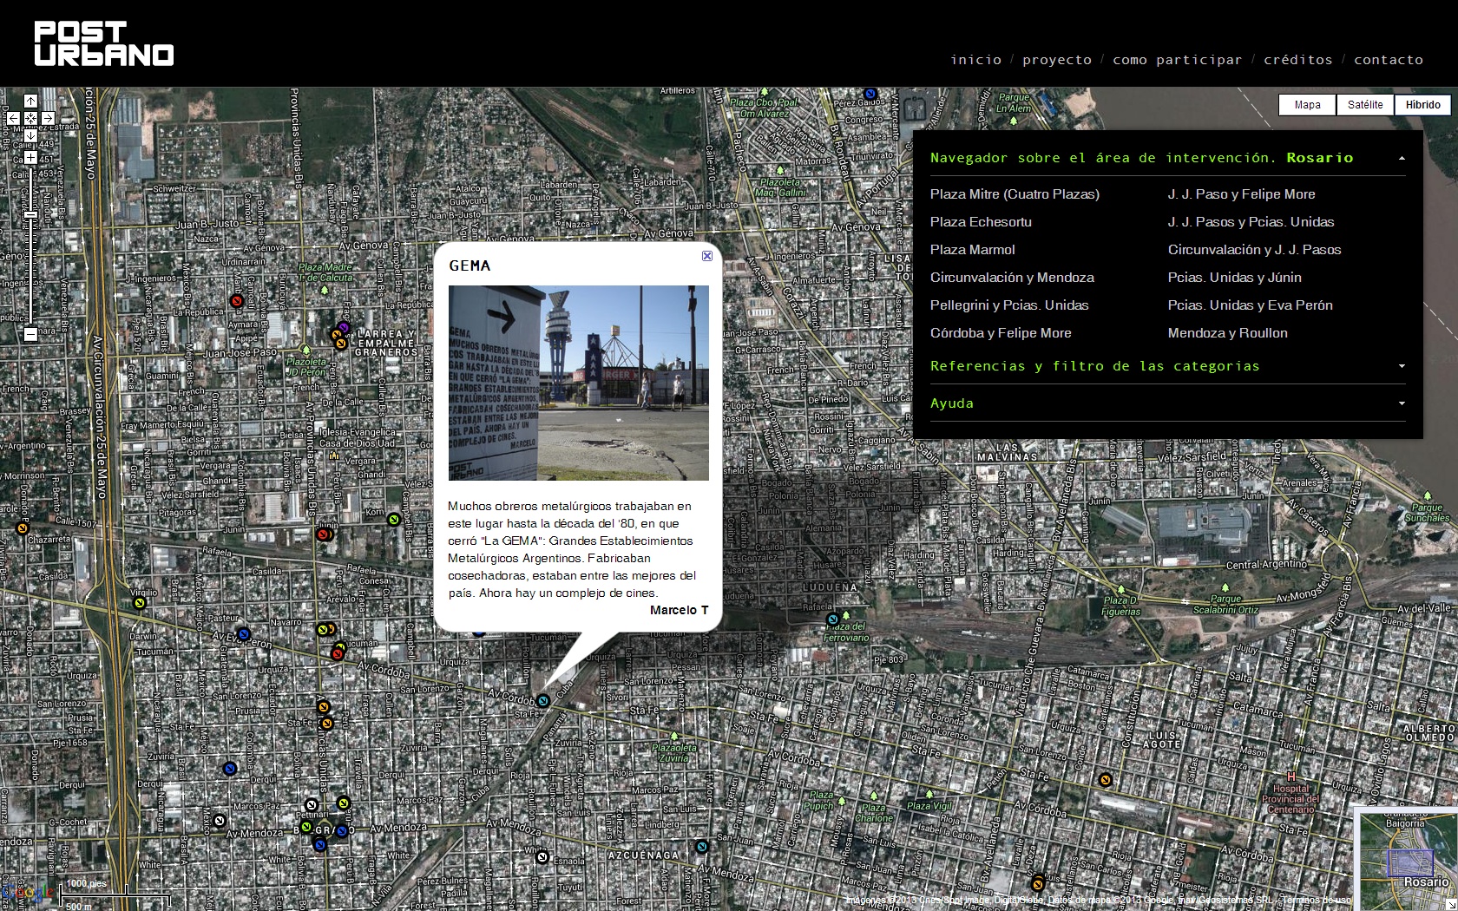Open the como participar page
Image resolution: width=1458 pixels, height=911 pixels.
(1177, 60)
